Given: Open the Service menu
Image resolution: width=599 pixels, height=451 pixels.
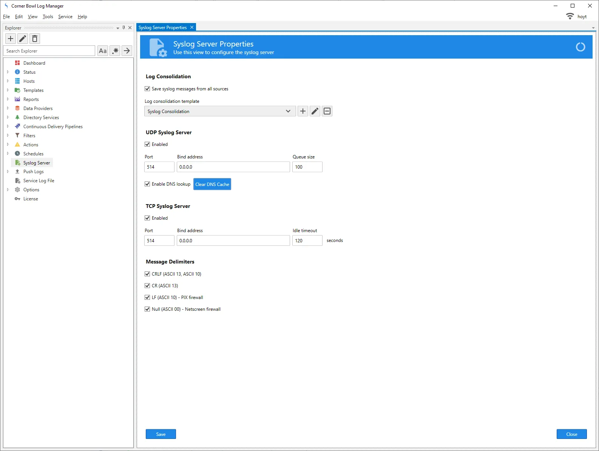Looking at the screenshot, I should coord(65,17).
